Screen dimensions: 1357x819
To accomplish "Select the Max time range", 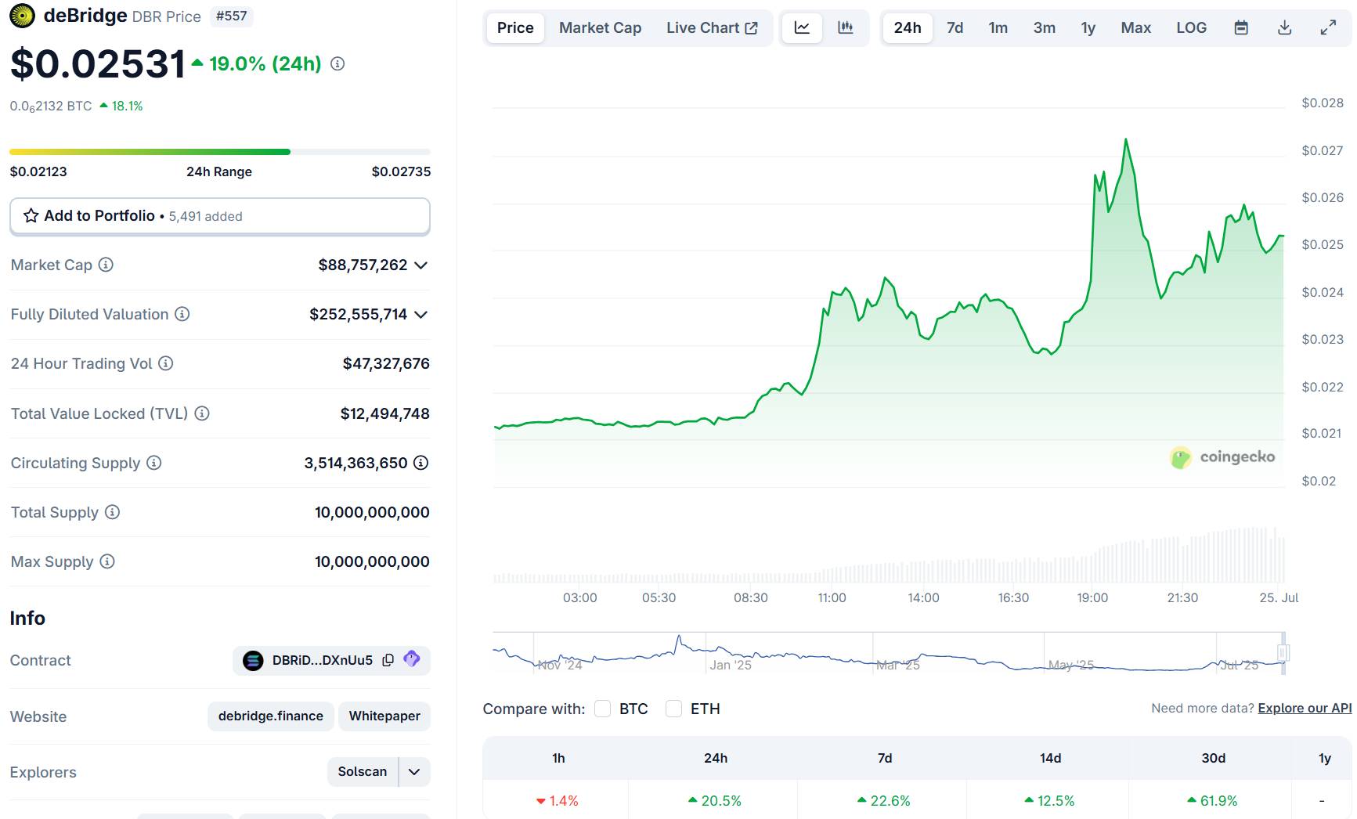I will pyautogui.click(x=1136, y=27).
